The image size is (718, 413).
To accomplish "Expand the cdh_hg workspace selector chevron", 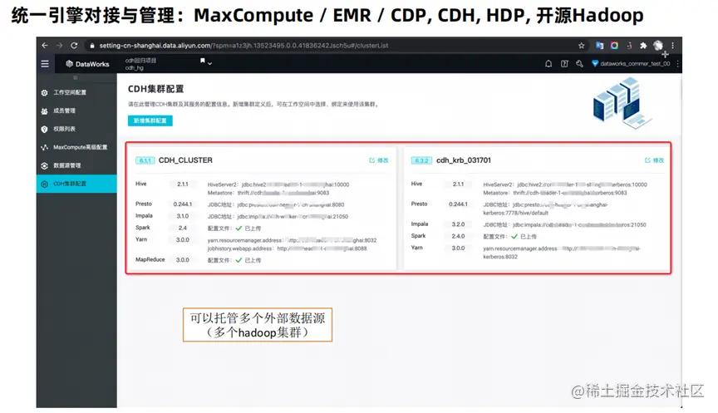I will click(x=209, y=64).
